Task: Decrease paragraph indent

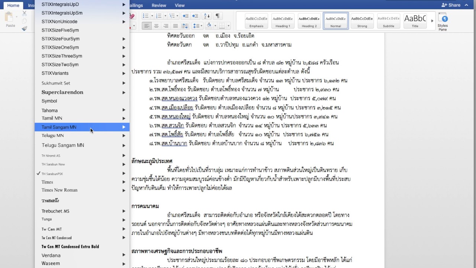Action: 185,16
